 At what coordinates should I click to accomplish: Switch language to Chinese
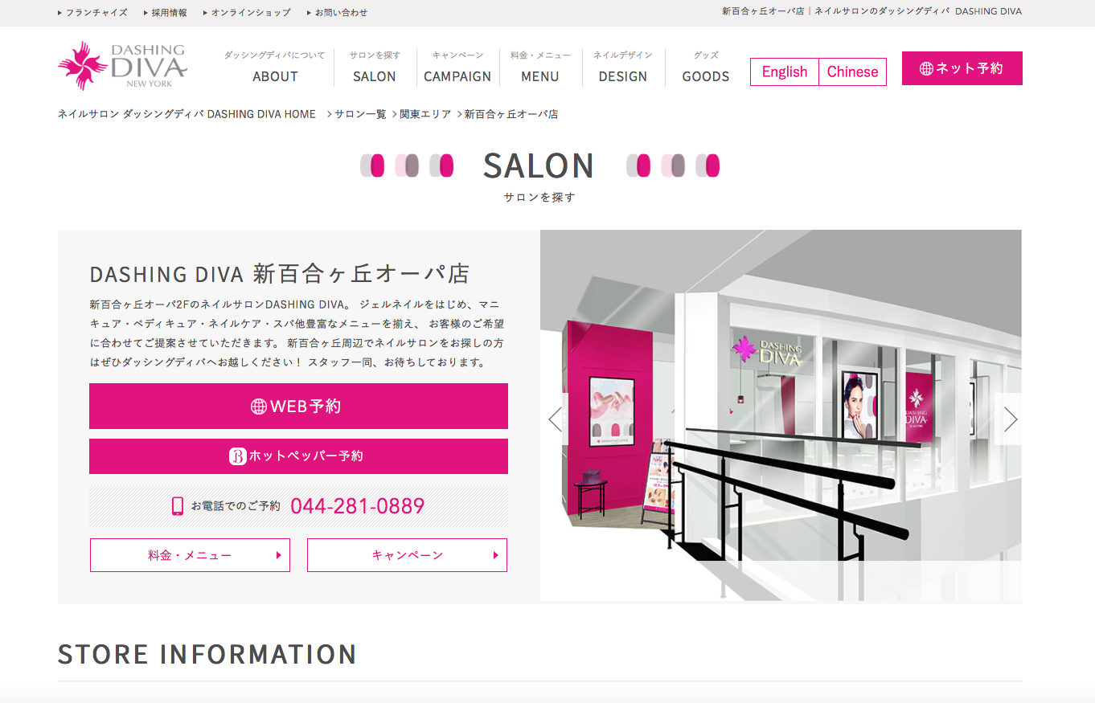(852, 72)
